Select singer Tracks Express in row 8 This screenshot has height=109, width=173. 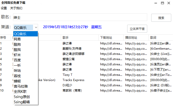click(x=73, y=80)
